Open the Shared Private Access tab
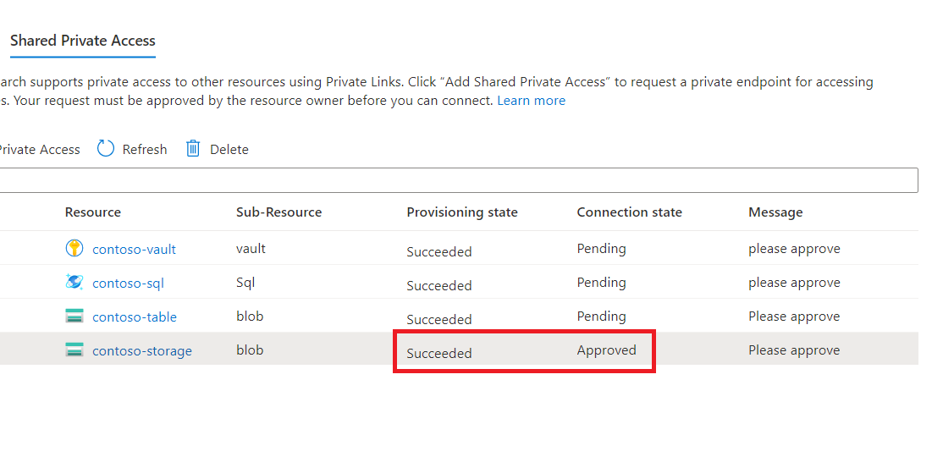This screenshot has height=468, width=943. [83, 41]
